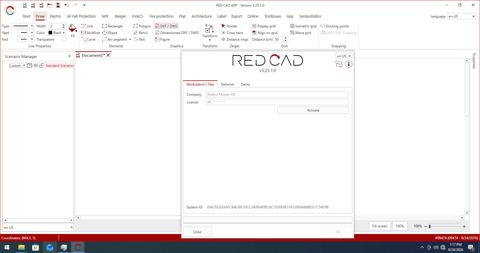
Task: Toggle Cross hairs cursor
Action: tap(232, 33)
